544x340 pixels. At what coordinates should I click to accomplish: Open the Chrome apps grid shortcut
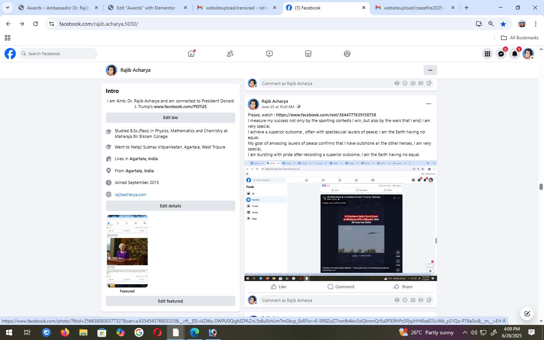[x=7, y=38]
